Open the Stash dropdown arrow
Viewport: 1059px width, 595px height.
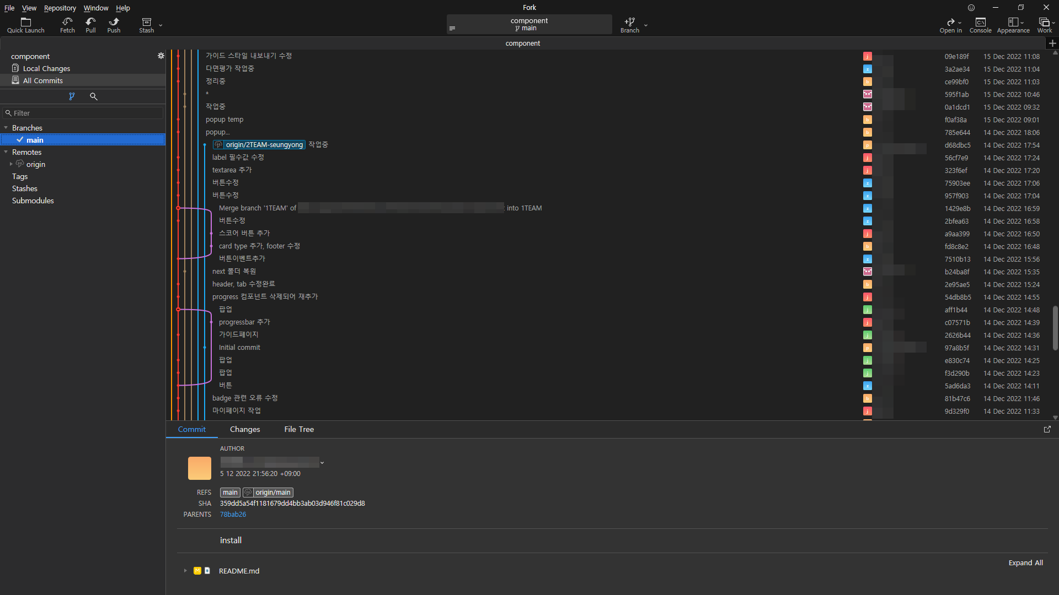(x=161, y=25)
